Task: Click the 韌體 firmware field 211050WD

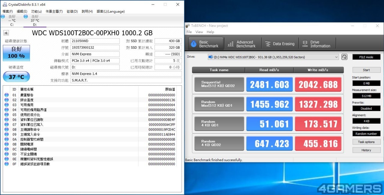Action: (x=95, y=41)
